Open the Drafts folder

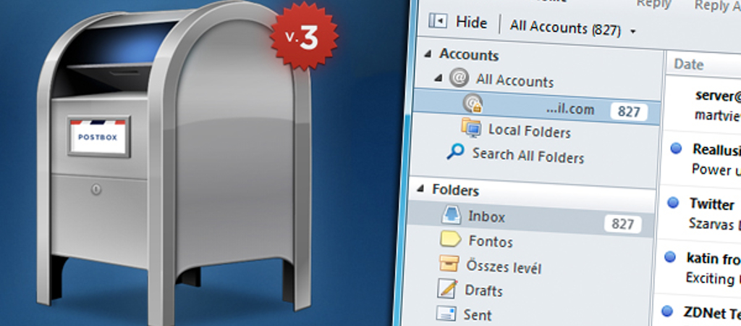click(x=483, y=291)
